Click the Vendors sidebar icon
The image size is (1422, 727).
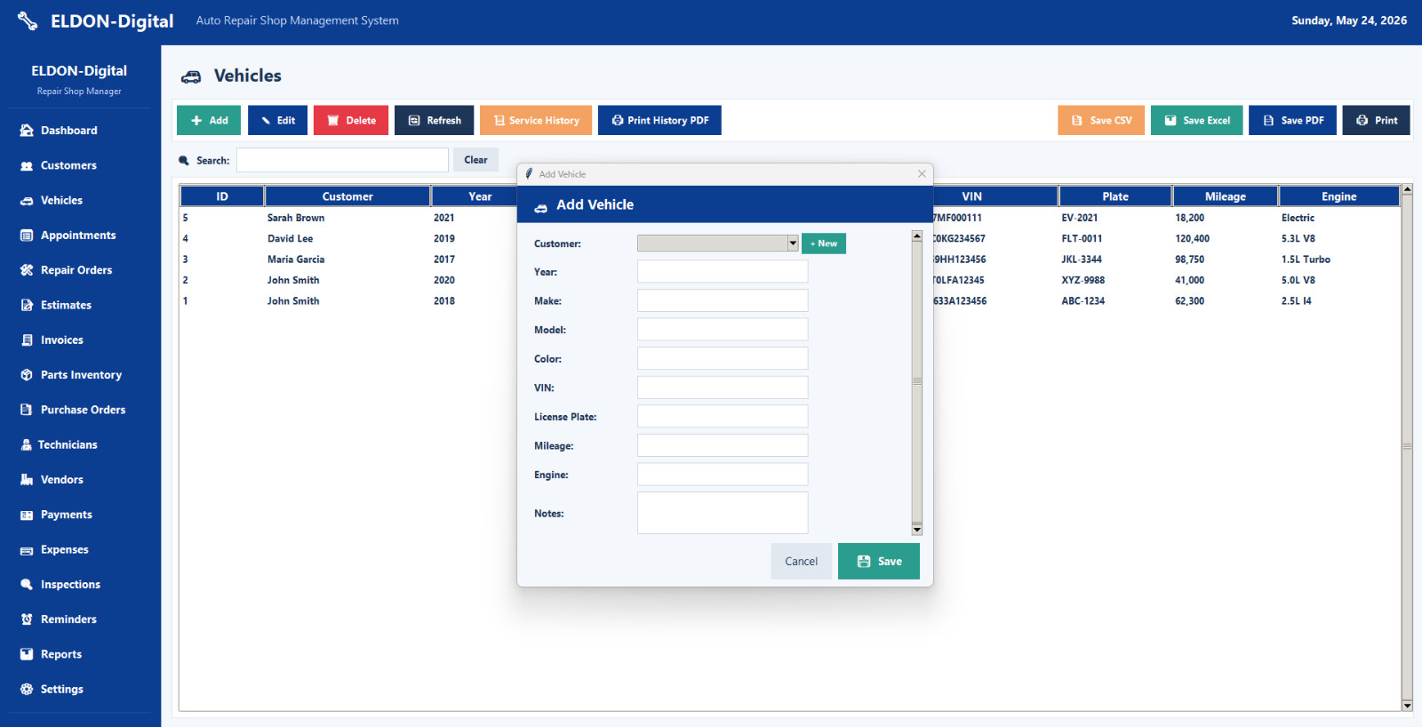click(x=27, y=480)
